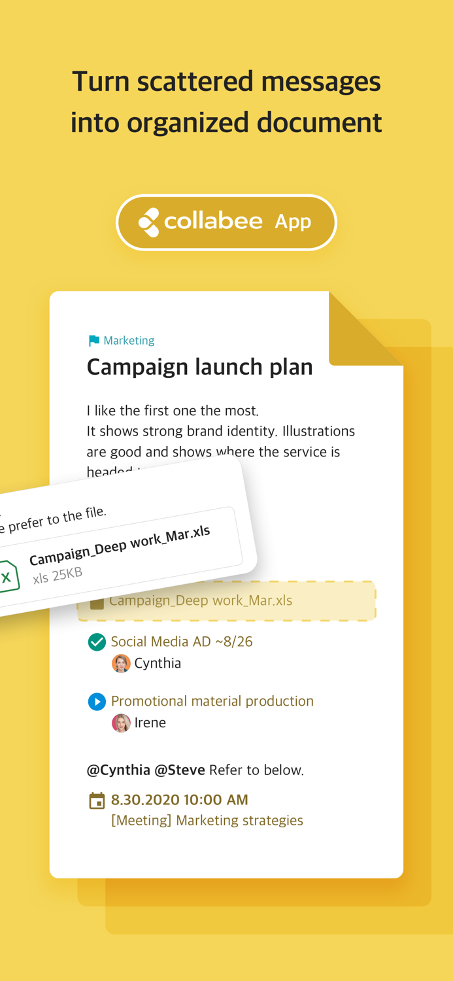Select the Marketing flag icon
Screen dimensions: 453x981
point(93,341)
